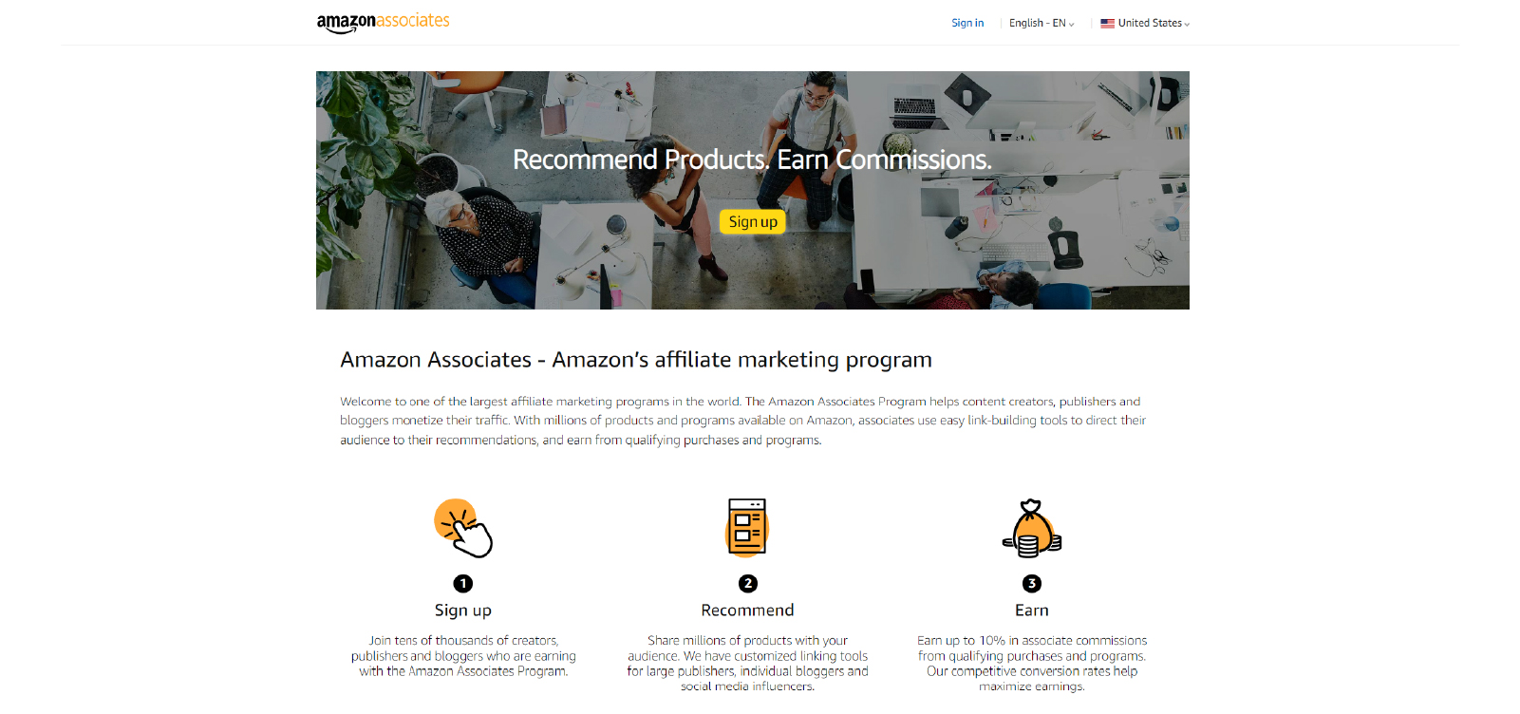
Task: Click the chevron beside United States
Action: click(x=1187, y=25)
